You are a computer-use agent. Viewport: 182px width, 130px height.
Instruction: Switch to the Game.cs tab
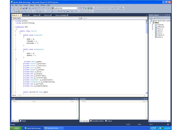click(37, 15)
